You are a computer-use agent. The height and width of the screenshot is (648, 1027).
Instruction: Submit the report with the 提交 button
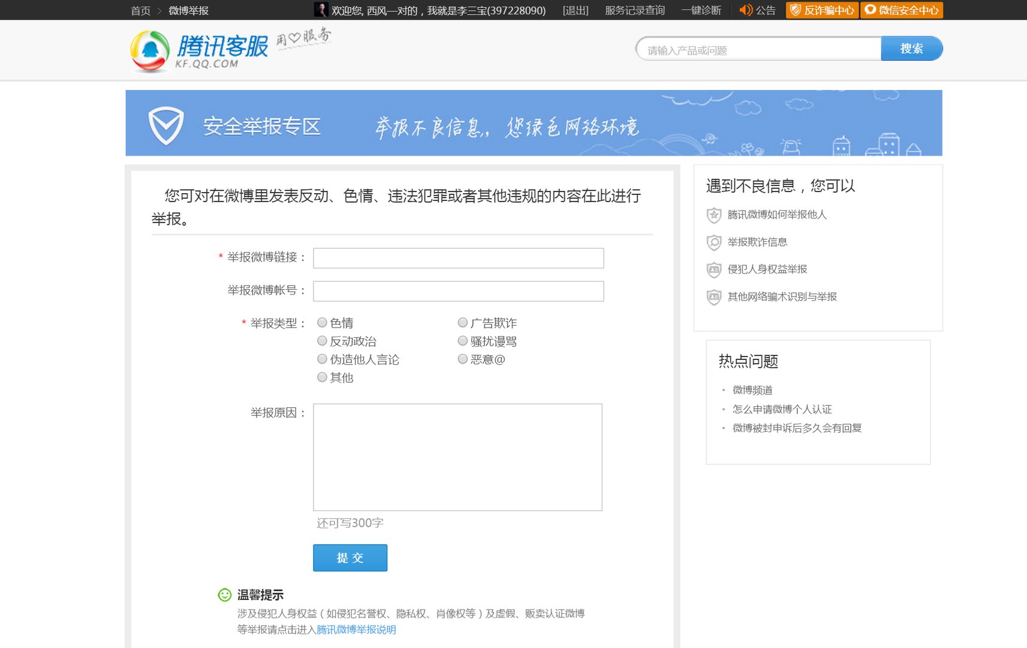tap(350, 557)
